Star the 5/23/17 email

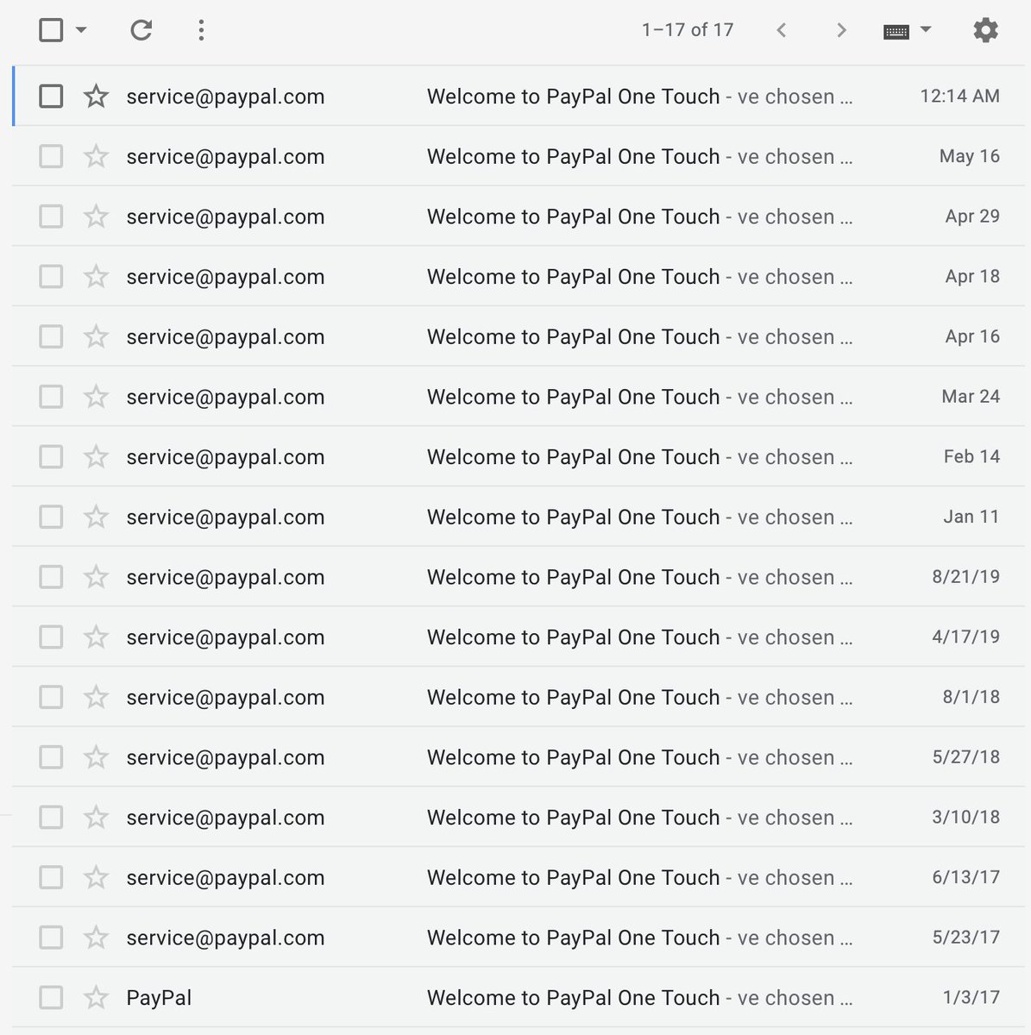pos(96,937)
